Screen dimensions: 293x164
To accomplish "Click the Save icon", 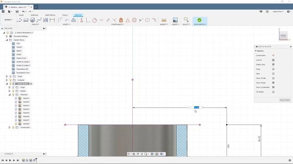I will [x=17, y=11].
